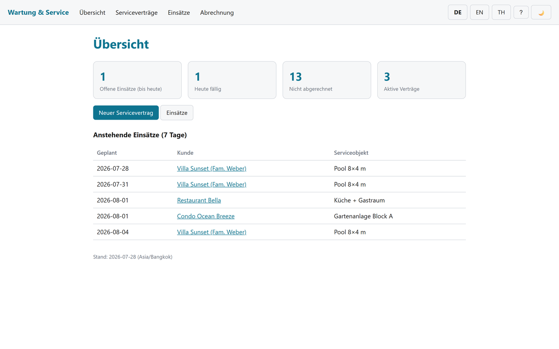
Task: Open the Einsätze navigation item
Action: click(179, 12)
